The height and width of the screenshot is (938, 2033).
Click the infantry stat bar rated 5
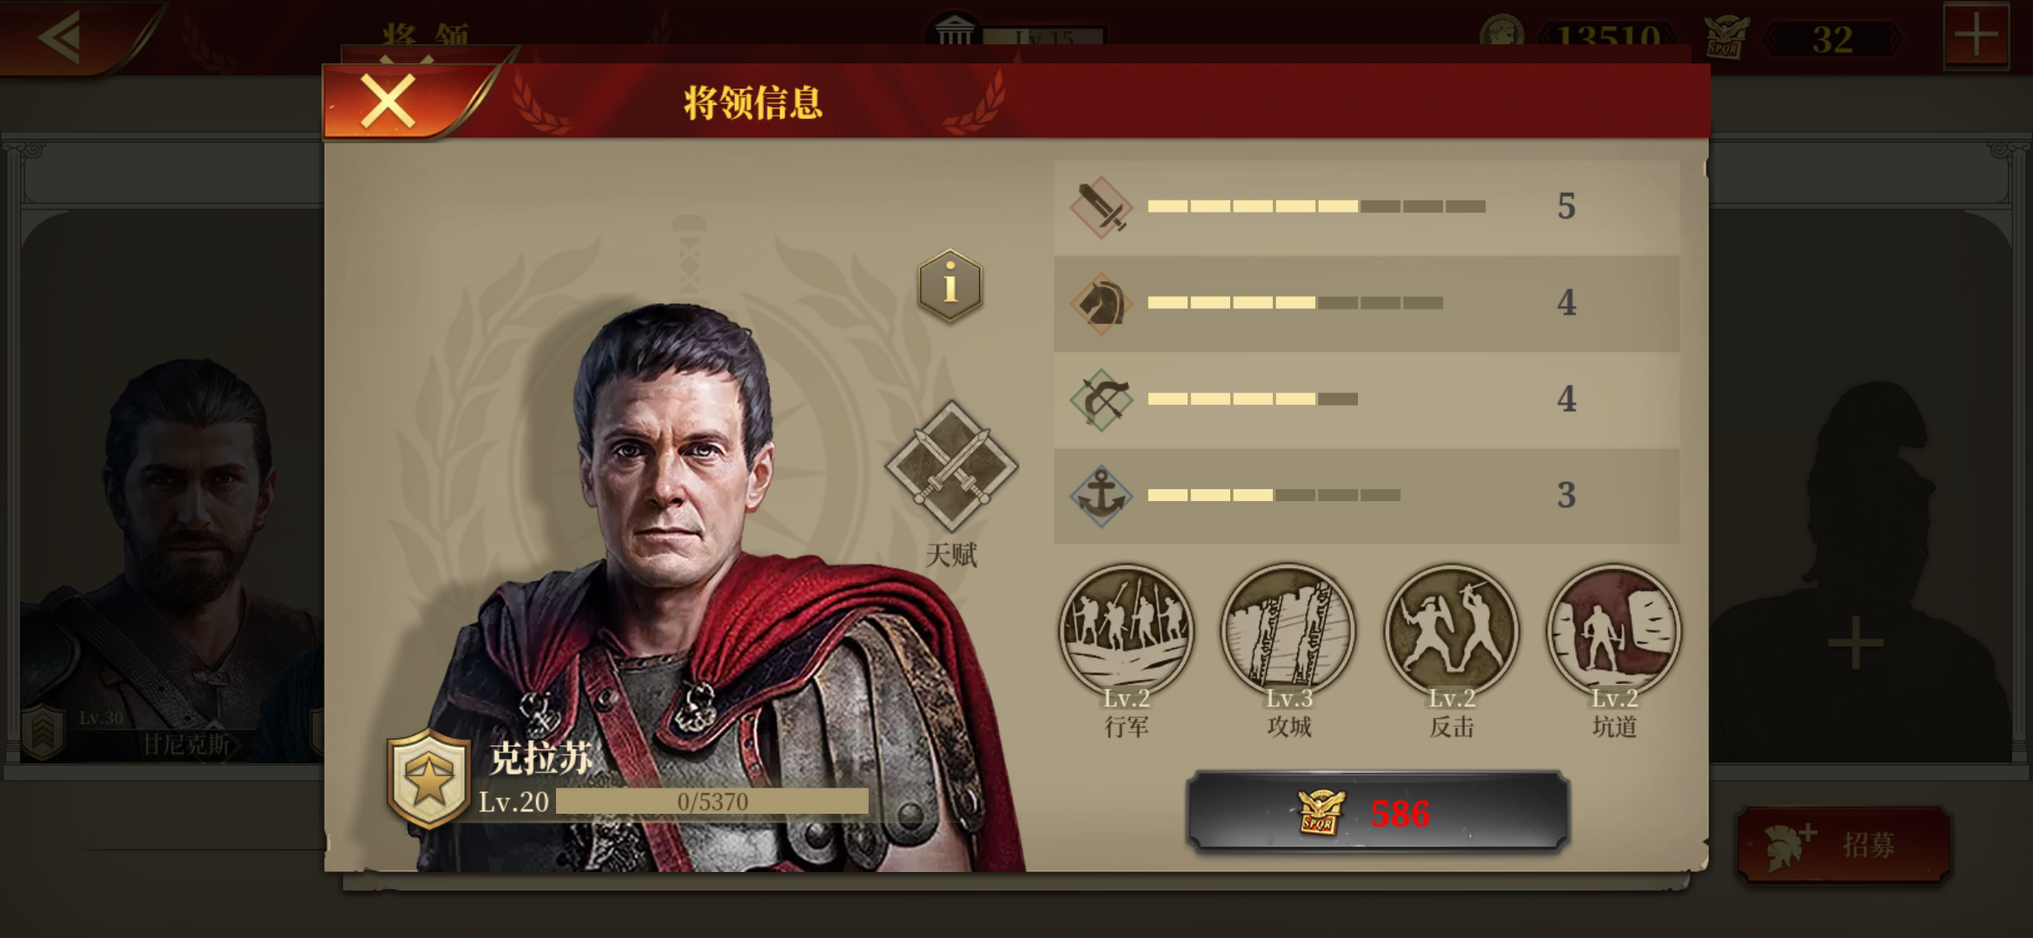[1317, 207]
